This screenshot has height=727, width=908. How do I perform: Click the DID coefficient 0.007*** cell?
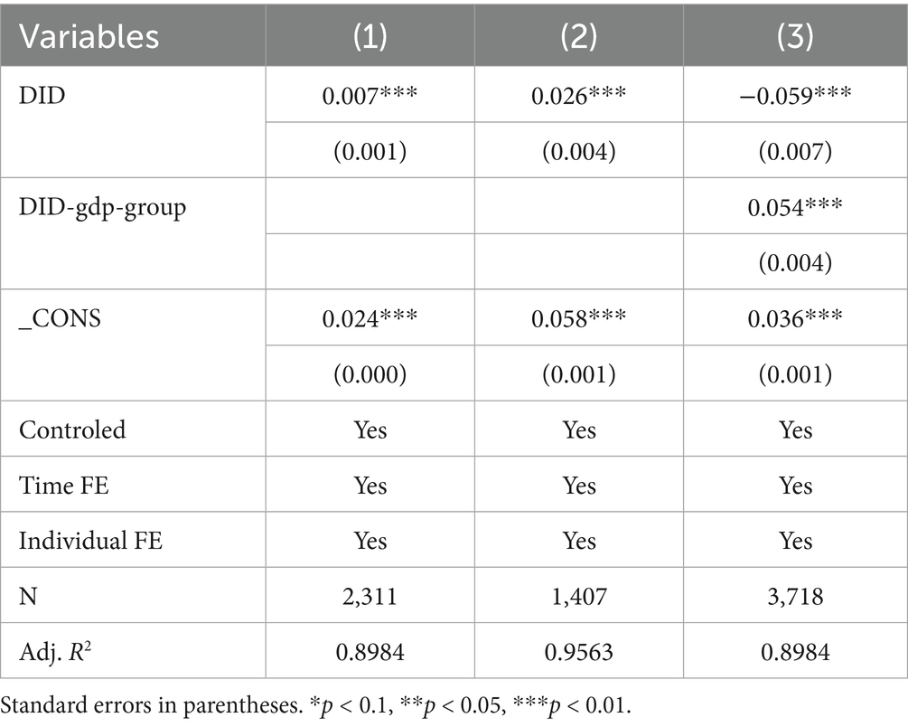[x=370, y=96]
